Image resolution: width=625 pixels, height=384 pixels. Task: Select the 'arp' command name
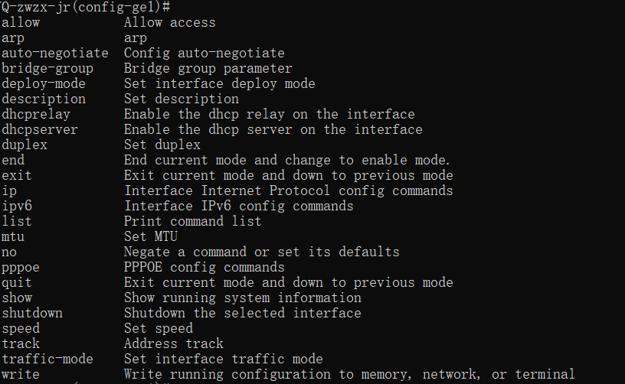click(x=13, y=37)
